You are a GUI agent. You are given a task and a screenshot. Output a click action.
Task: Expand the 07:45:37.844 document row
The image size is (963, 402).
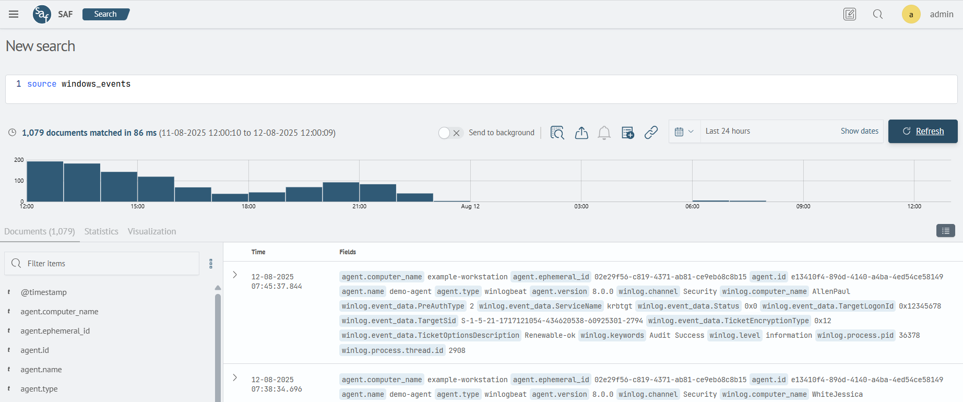tap(235, 275)
